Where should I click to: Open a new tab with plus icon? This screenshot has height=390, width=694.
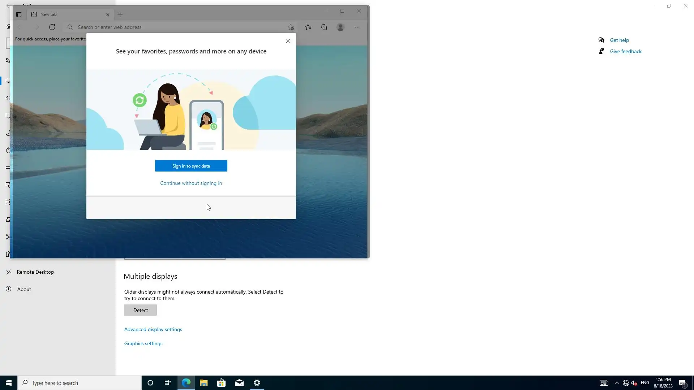pyautogui.click(x=120, y=14)
